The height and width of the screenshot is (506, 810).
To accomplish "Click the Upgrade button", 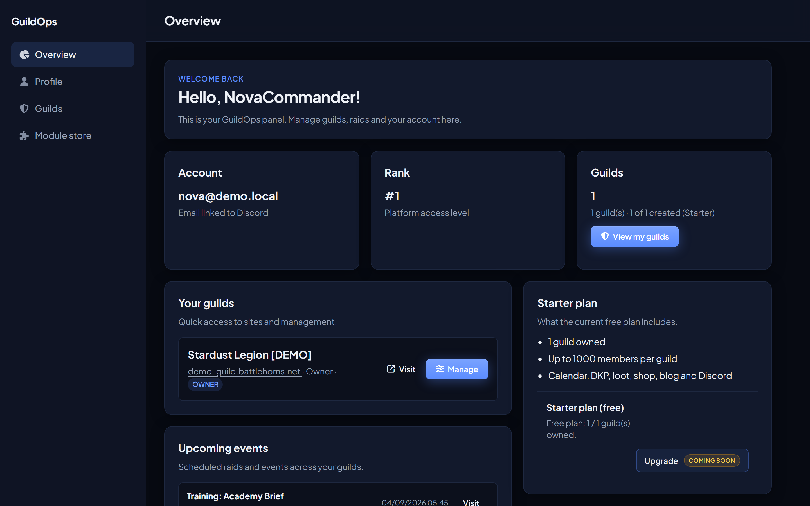I will (x=692, y=460).
